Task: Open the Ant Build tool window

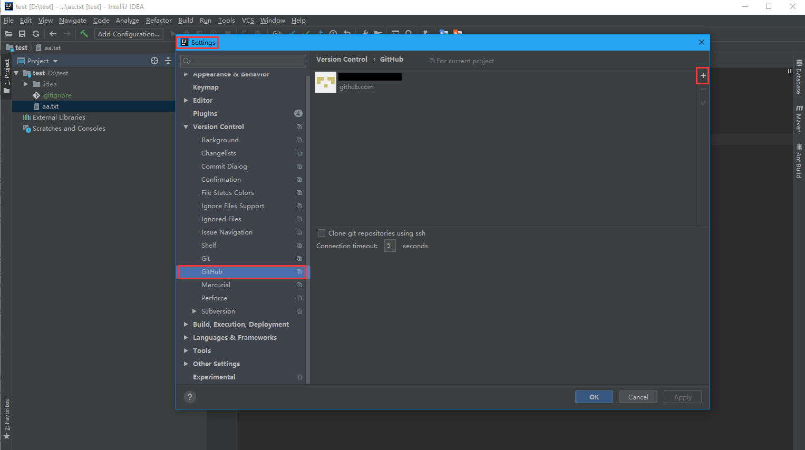Action: pyautogui.click(x=799, y=161)
